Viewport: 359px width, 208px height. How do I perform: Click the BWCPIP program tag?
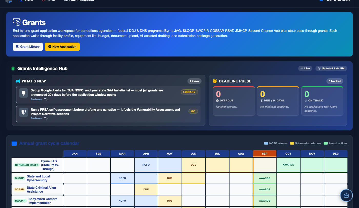coord(20,201)
